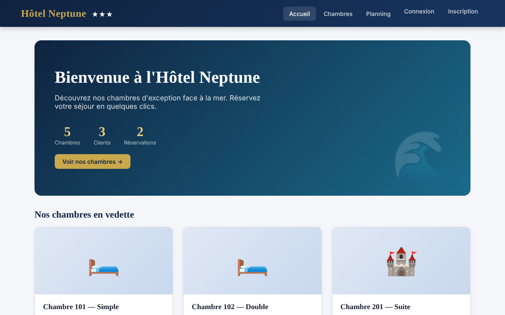Click the bed icon on Chambre 102 card
The image size is (505, 315).
tap(252, 267)
